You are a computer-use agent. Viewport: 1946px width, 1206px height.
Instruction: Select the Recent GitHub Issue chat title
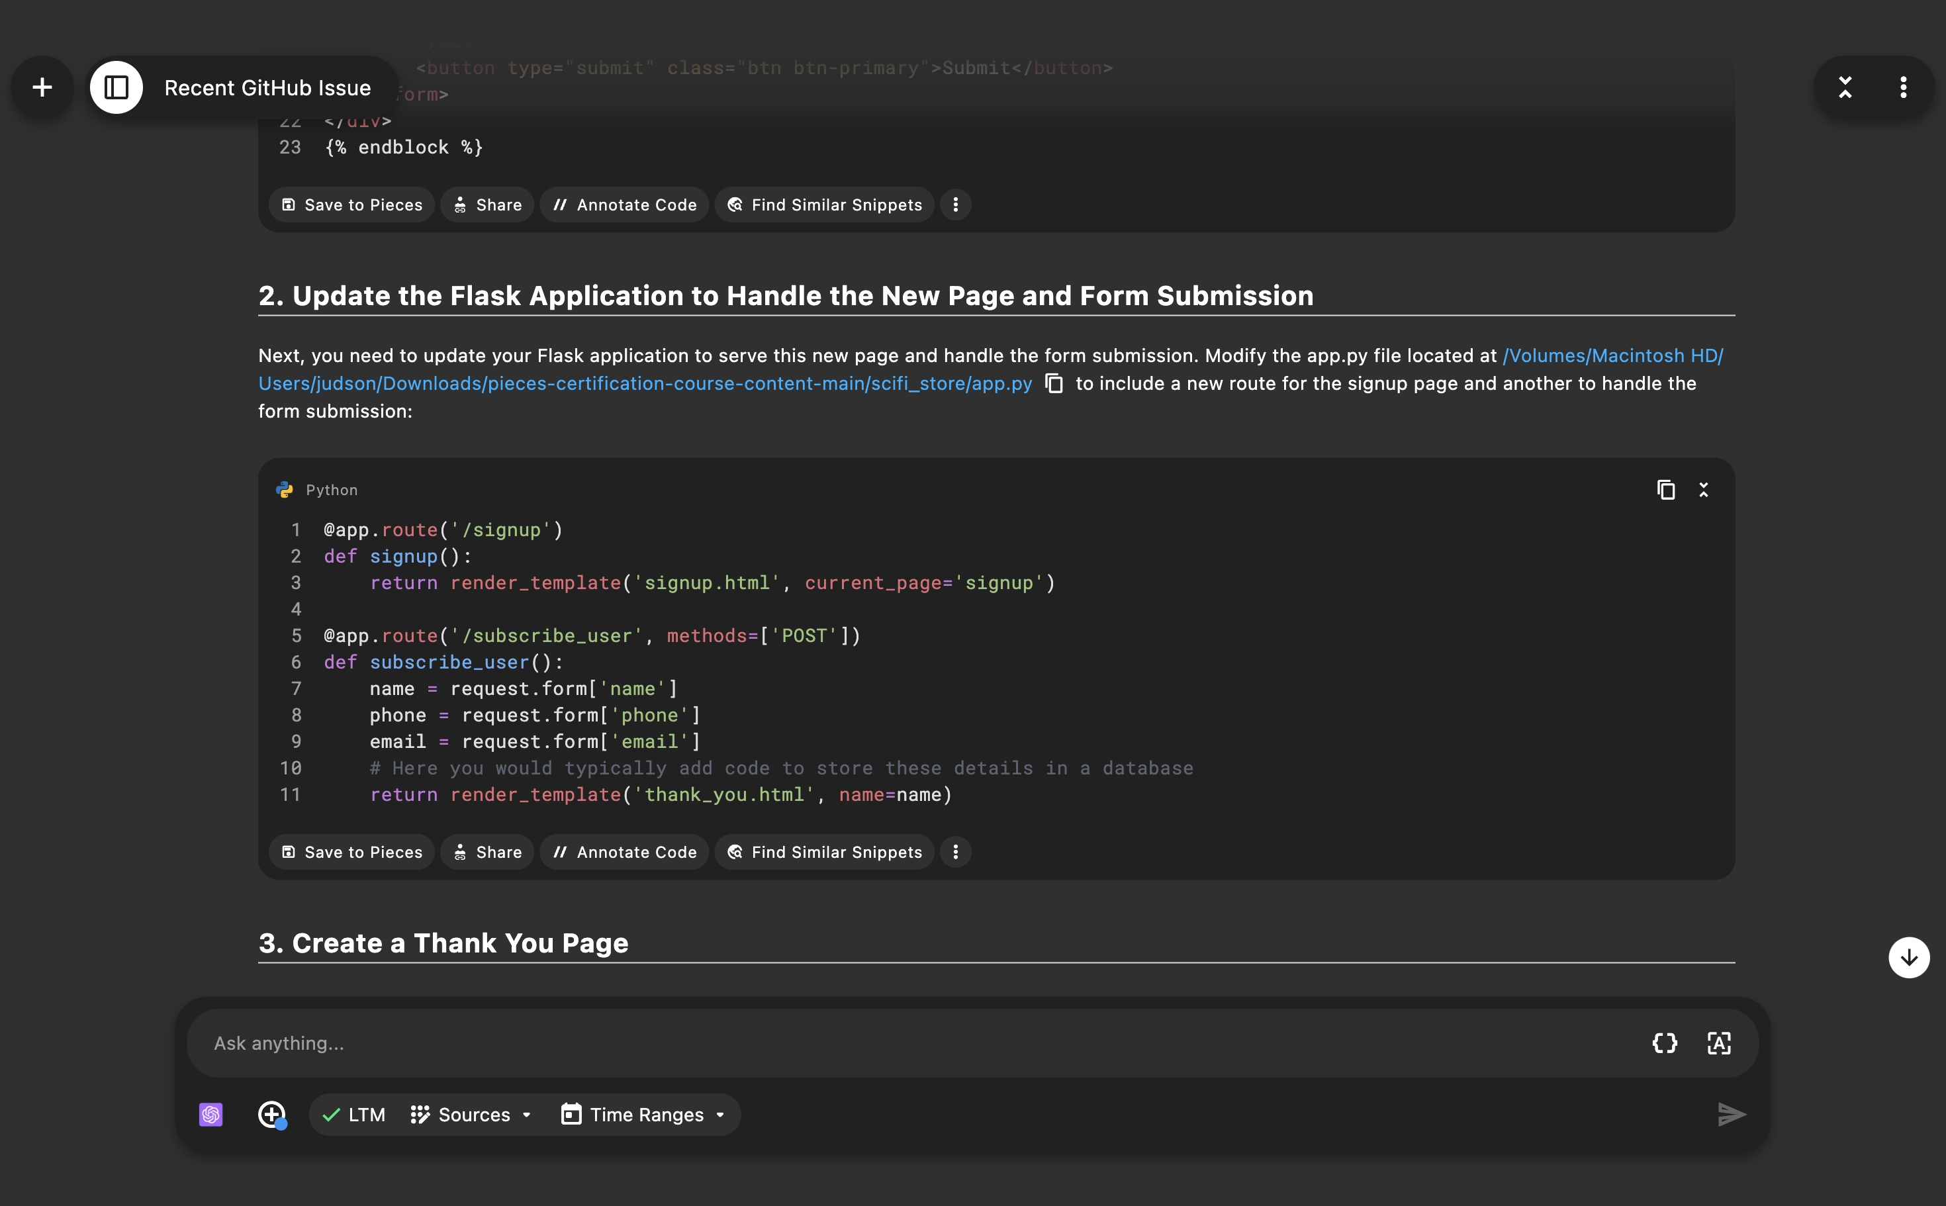pos(267,88)
